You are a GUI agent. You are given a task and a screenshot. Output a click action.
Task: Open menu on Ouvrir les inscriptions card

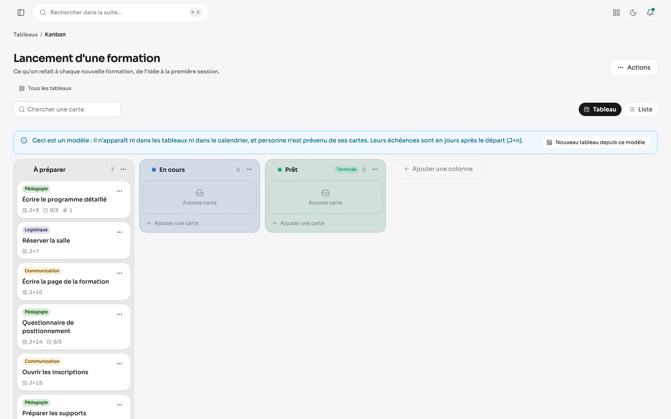(x=120, y=364)
